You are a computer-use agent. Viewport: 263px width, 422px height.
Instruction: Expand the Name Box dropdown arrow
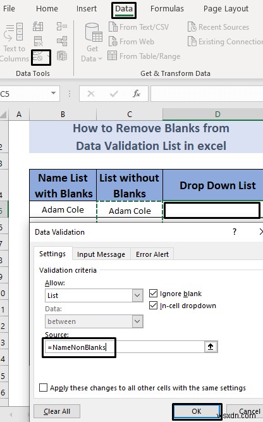[53, 94]
